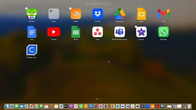Open Notes from the Dock

pos(56,106)
